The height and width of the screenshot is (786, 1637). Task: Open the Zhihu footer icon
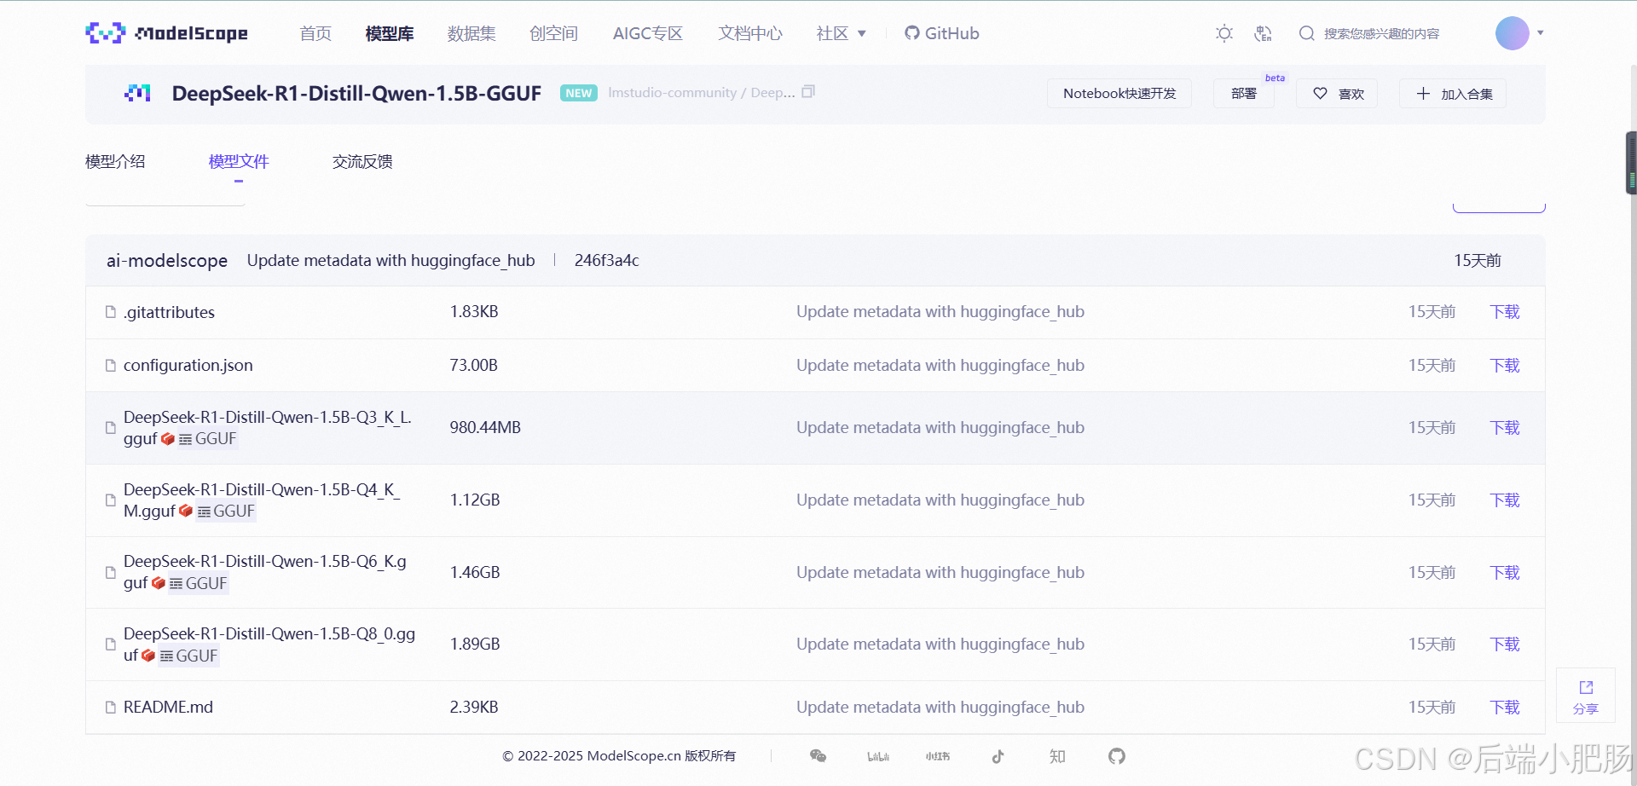[1057, 756]
